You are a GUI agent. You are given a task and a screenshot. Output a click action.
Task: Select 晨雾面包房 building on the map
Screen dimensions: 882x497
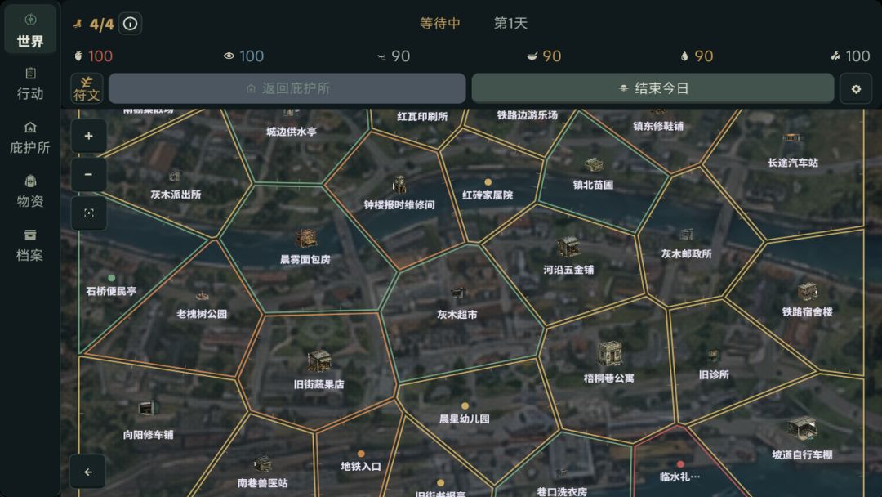(x=305, y=239)
